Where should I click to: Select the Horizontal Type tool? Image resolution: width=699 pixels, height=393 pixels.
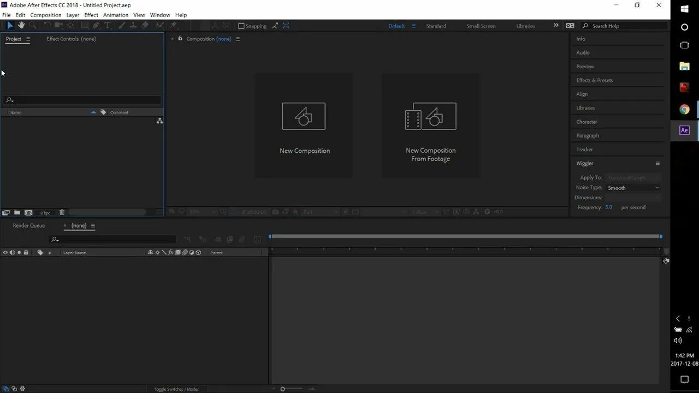108,25
